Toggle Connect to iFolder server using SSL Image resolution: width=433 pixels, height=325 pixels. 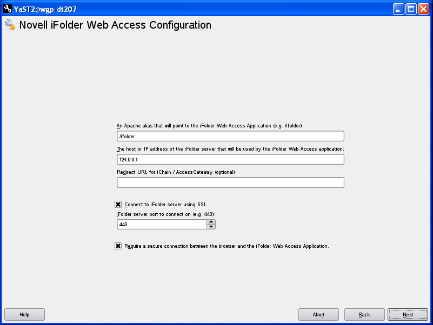[x=118, y=204]
